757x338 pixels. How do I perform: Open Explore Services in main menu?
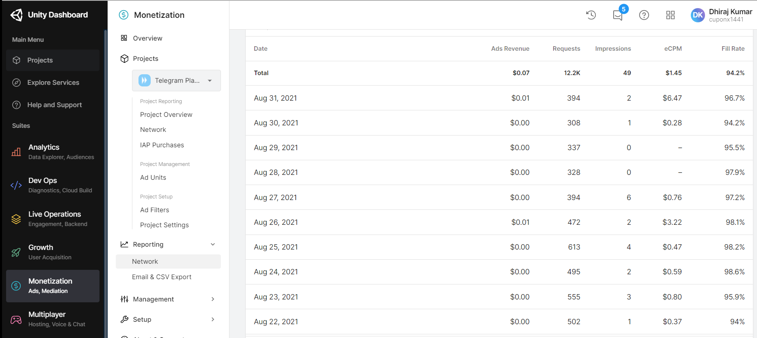click(x=53, y=82)
